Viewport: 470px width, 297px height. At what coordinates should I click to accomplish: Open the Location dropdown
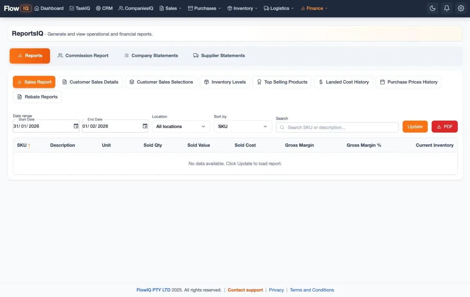click(181, 127)
